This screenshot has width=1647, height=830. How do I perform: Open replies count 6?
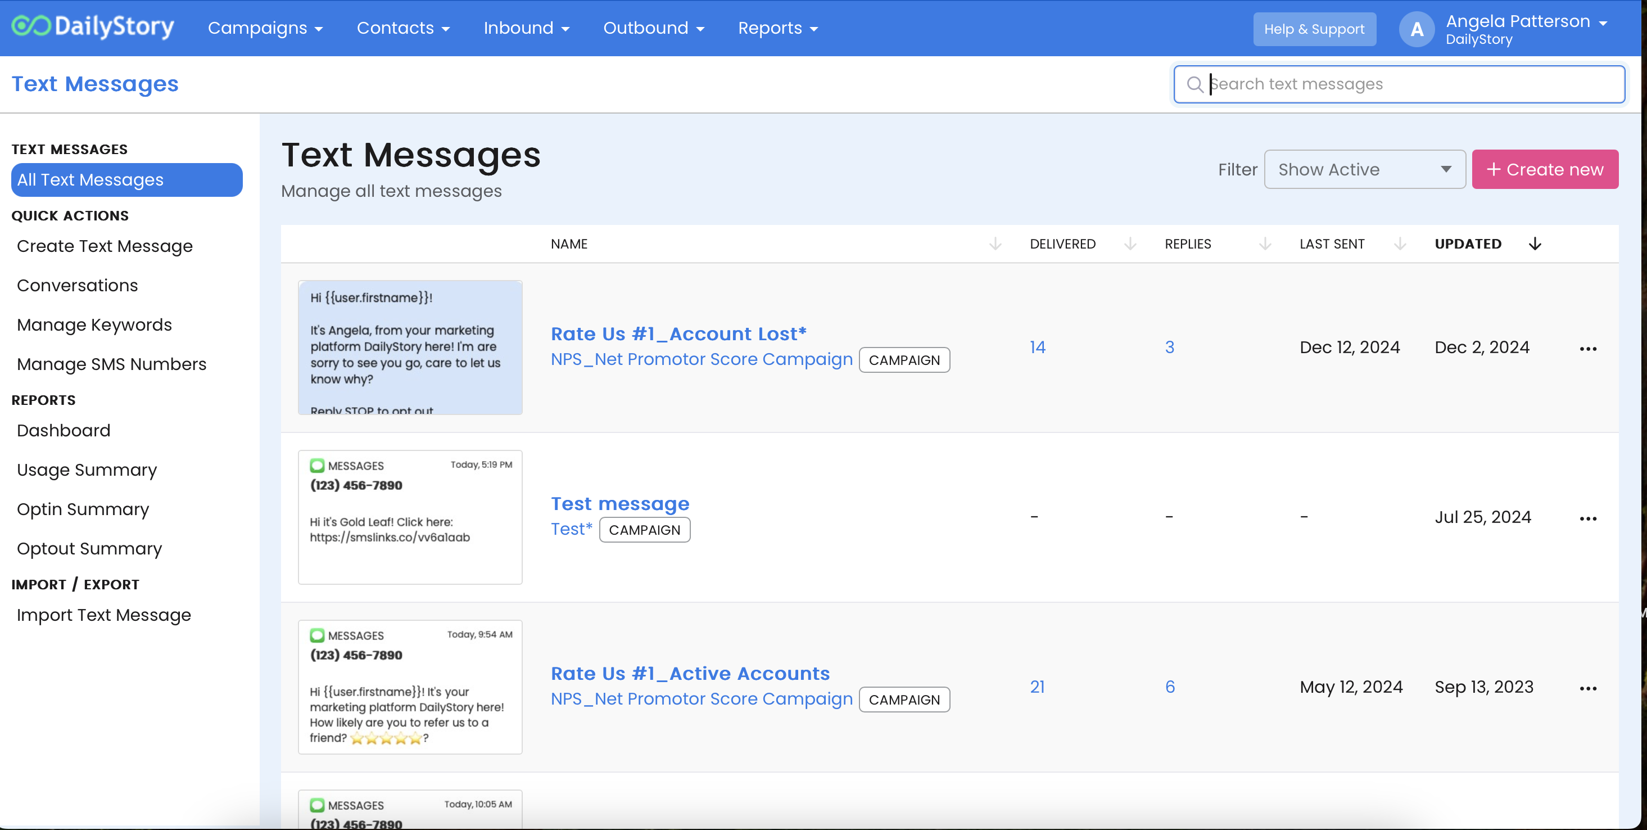(1169, 687)
